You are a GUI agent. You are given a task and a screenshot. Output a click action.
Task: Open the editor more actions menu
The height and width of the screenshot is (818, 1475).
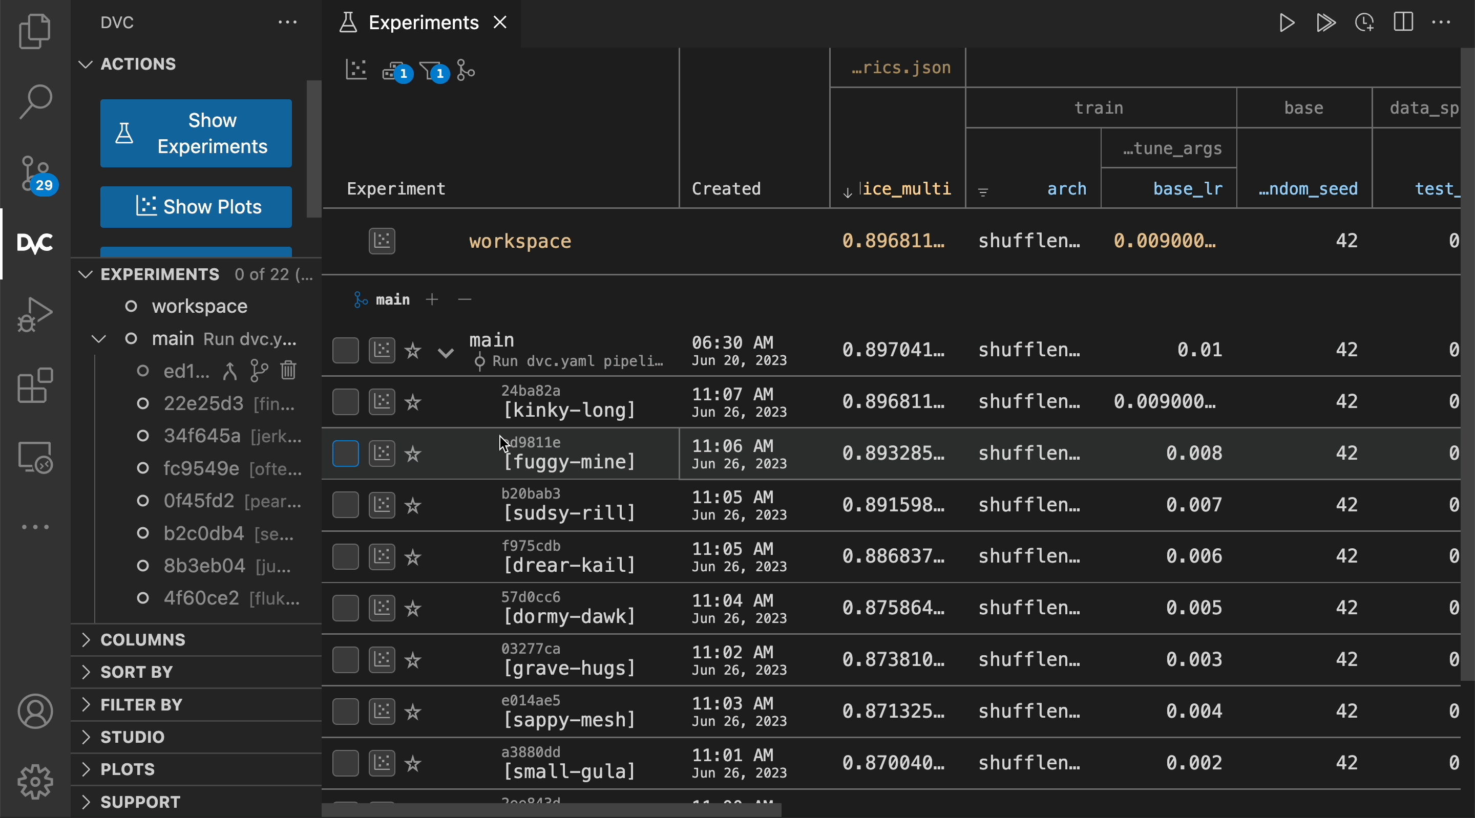point(1442,23)
